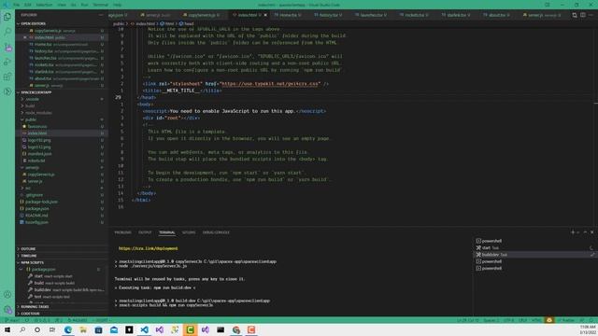The image size is (598, 336).
Task: Open the Accounts icon in the activity bar
Action: point(7,295)
